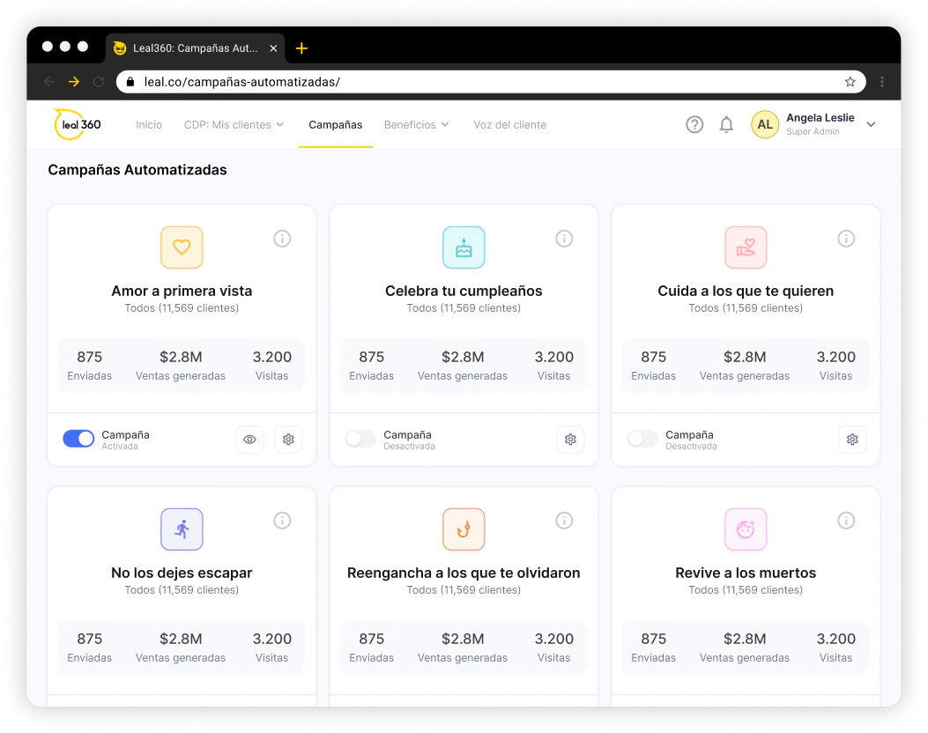Open info tooltip on Amor a primera vista card
Screen dimensions: 928x733
pyautogui.click(x=282, y=238)
